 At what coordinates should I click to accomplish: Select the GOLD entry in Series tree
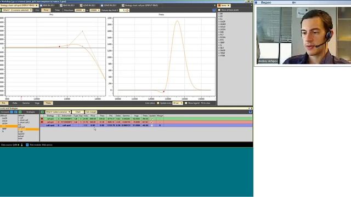(x=223, y=27)
